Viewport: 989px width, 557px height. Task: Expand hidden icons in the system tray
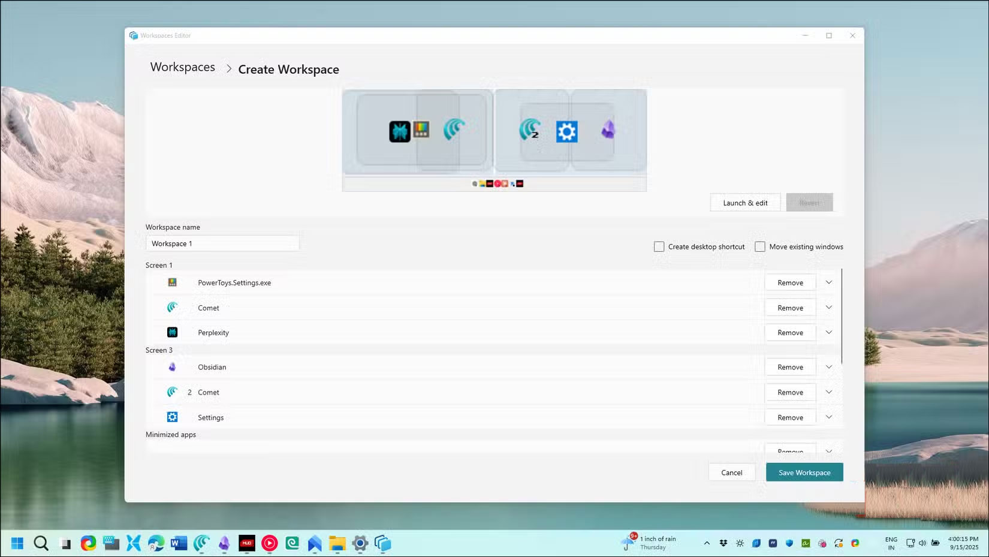coord(707,543)
